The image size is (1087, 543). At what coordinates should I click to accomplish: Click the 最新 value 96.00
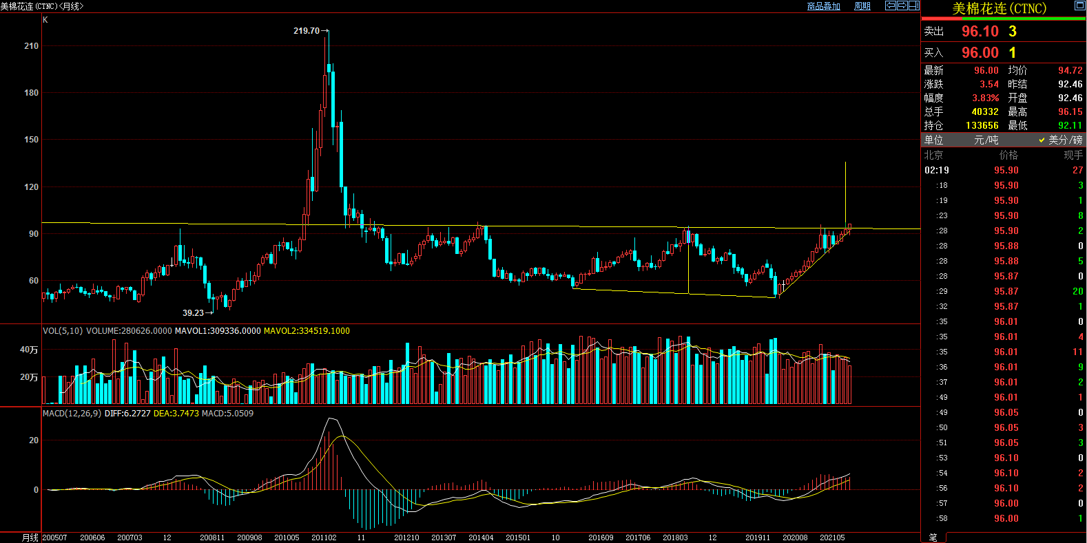click(x=986, y=70)
